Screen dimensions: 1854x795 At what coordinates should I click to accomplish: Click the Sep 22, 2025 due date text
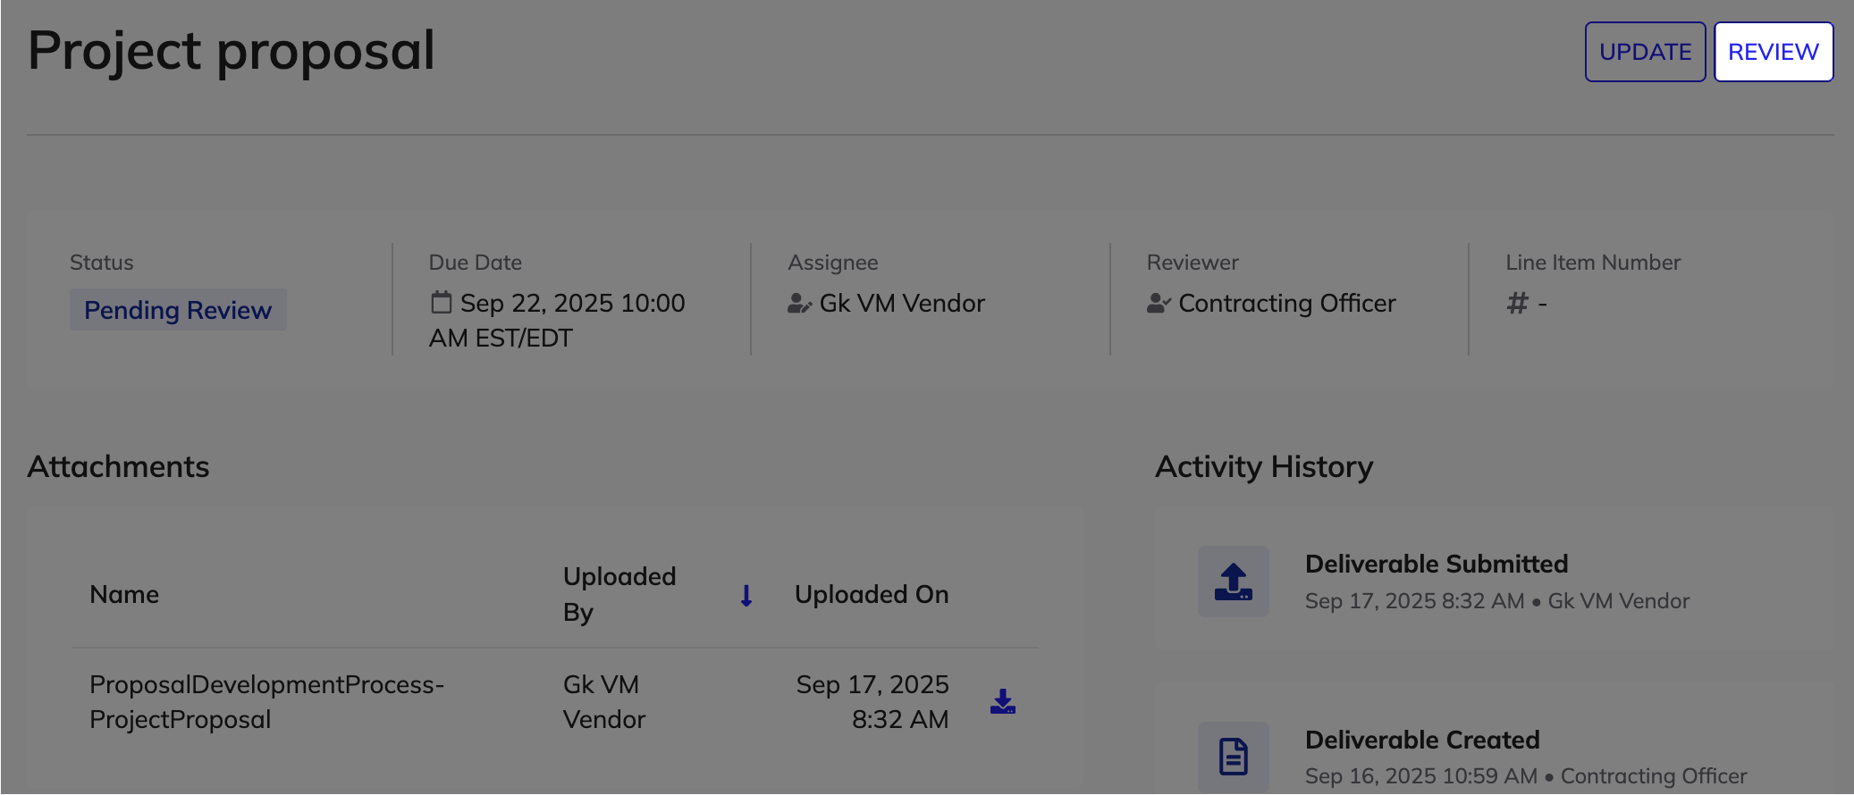point(557,321)
